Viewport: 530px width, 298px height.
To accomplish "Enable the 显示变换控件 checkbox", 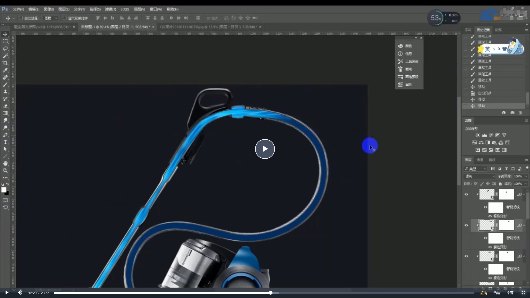I will [65, 18].
